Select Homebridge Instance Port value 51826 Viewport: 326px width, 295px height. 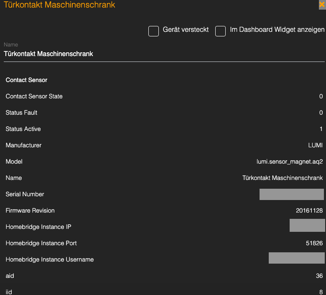point(314,243)
